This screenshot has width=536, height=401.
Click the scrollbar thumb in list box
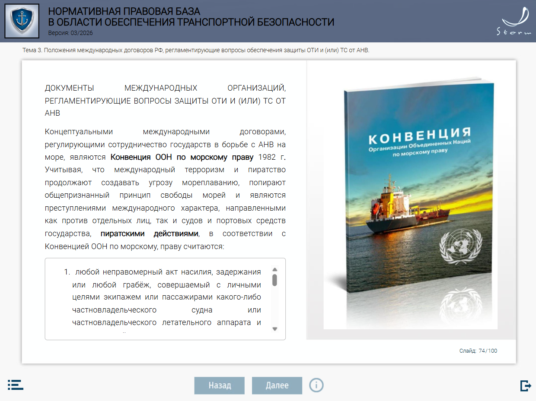tap(274, 280)
